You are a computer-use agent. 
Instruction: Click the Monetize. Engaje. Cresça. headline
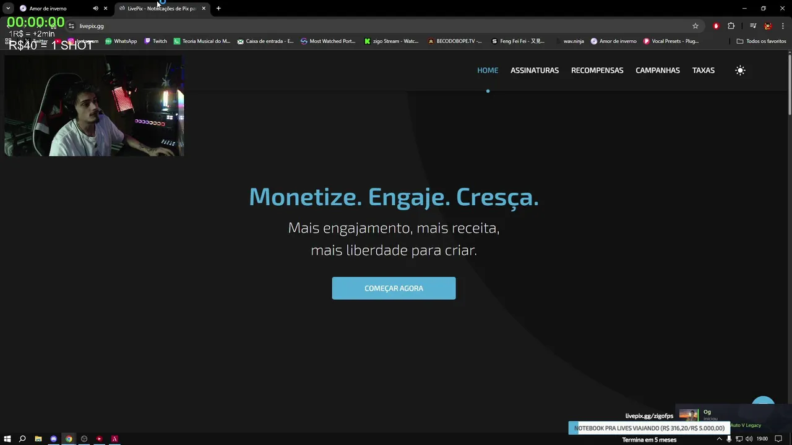click(394, 197)
